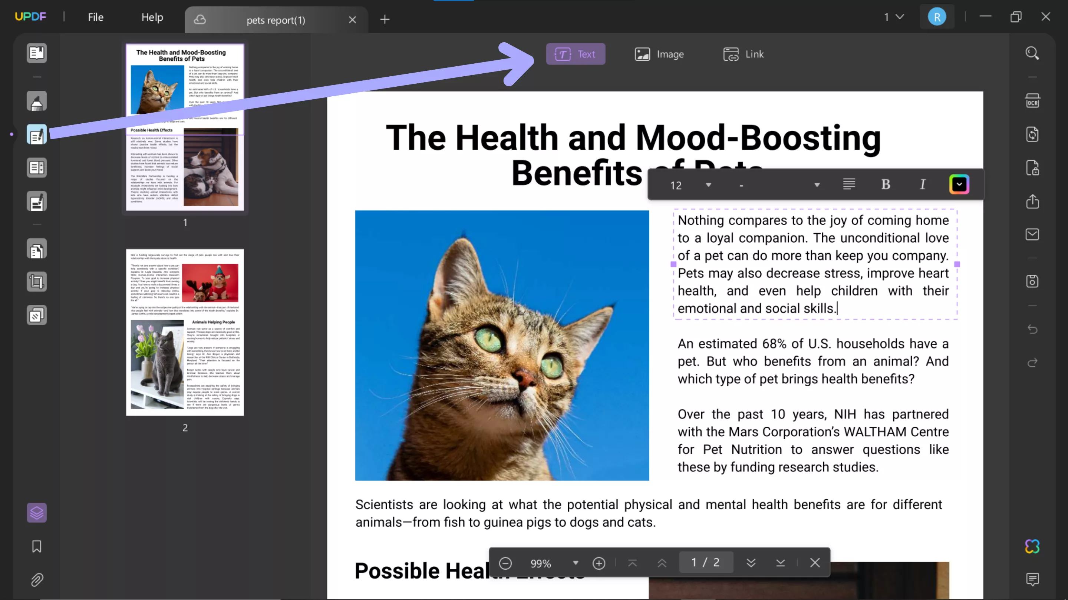
Task: Open the font family dropdown
Action: pyautogui.click(x=816, y=185)
